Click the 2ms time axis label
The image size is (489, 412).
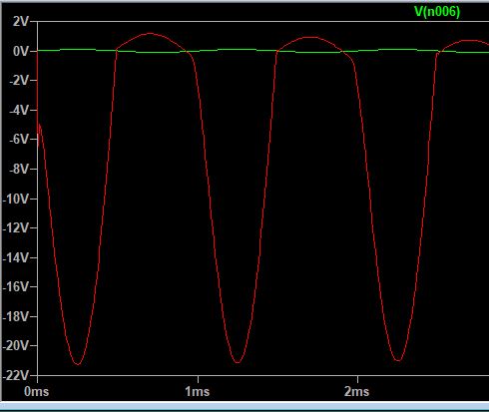tap(356, 391)
